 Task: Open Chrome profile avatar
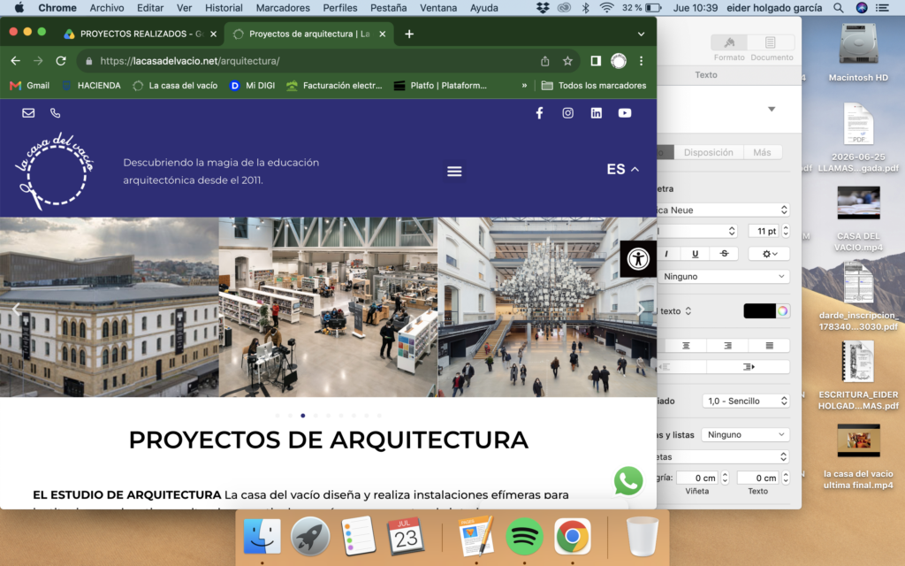coord(618,61)
